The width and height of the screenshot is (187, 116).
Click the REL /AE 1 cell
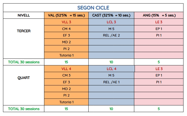click(111, 82)
